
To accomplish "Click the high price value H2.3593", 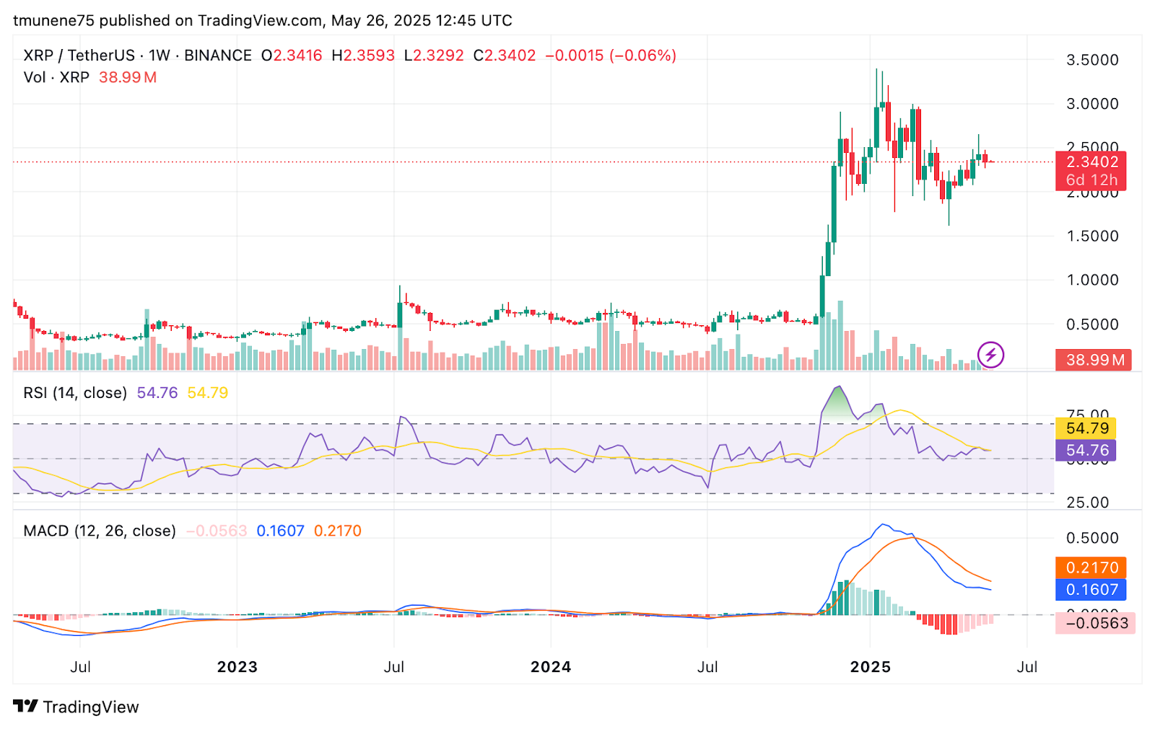I will (x=363, y=56).
